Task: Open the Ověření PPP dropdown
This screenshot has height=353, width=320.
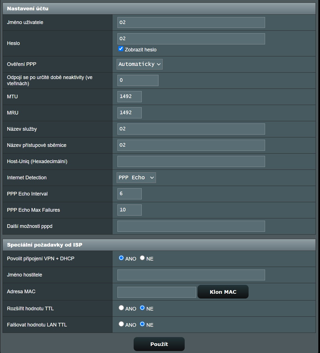Action: coord(139,64)
